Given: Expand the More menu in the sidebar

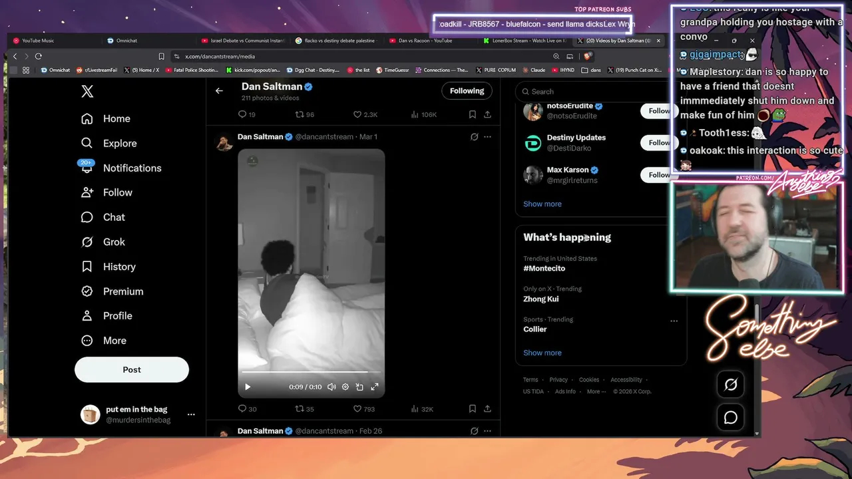Looking at the screenshot, I should [x=103, y=340].
